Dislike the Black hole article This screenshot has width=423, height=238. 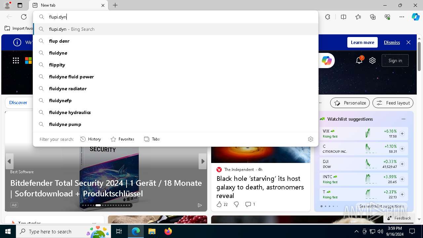(x=236, y=204)
